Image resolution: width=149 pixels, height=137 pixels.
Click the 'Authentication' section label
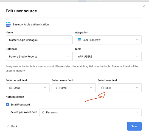click(15, 97)
